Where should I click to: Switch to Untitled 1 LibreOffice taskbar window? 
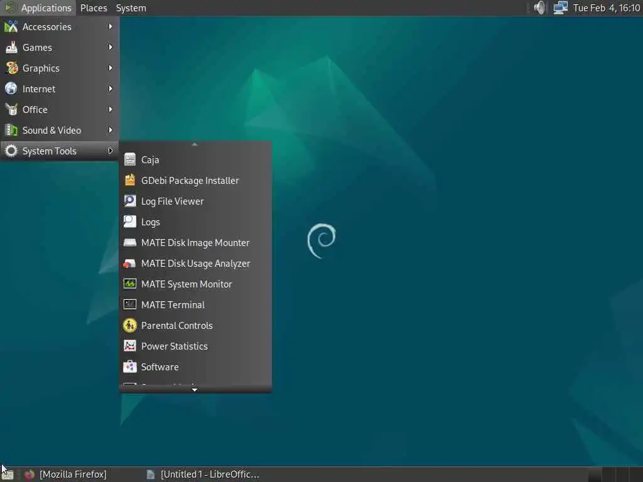(204, 474)
